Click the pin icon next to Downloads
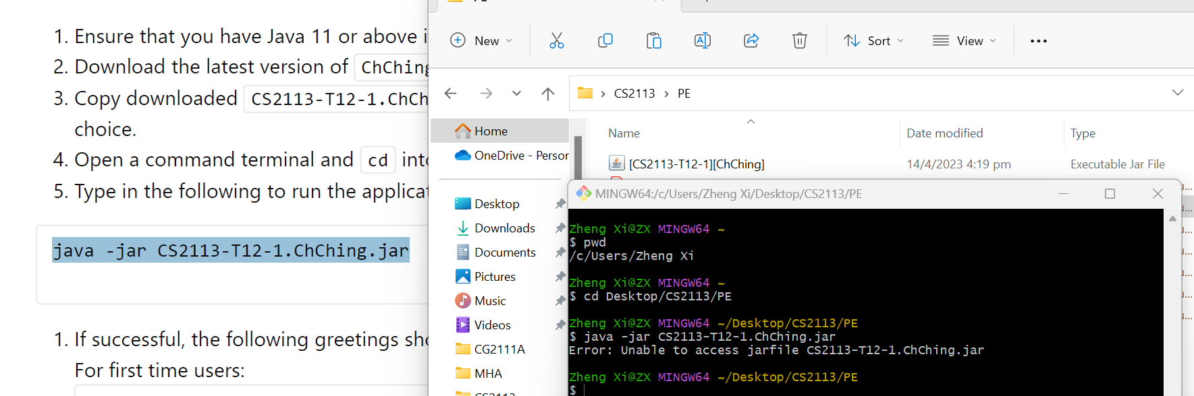The width and height of the screenshot is (1194, 396). [560, 228]
